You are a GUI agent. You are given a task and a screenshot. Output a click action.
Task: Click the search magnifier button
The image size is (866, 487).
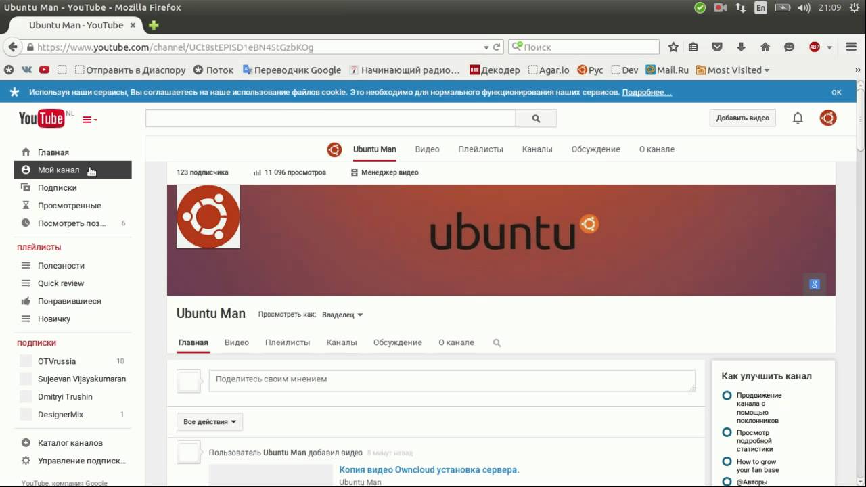point(536,118)
